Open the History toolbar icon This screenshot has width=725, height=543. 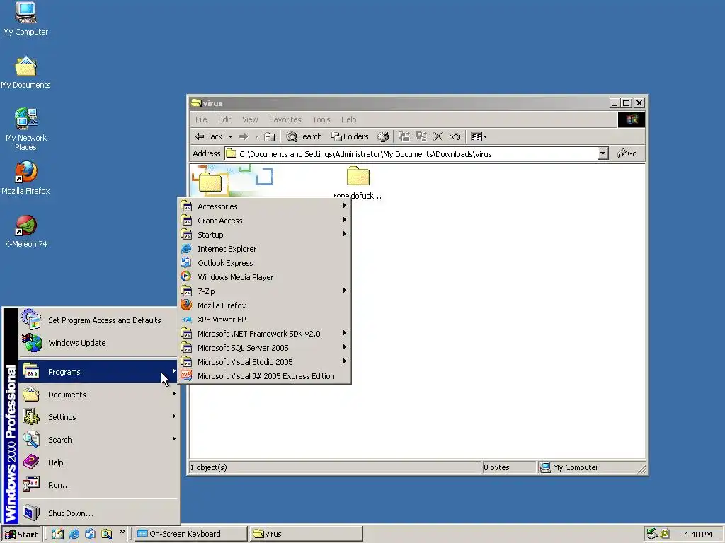(383, 136)
